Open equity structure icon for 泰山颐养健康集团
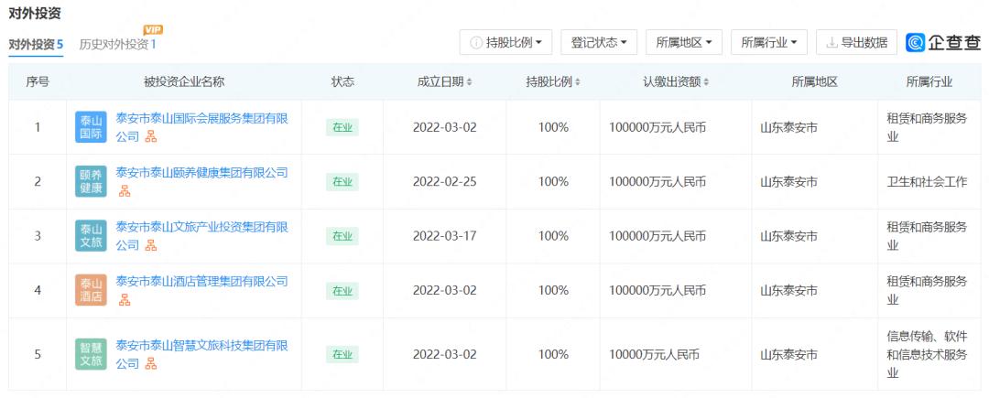989x398 pixels. 125,191
